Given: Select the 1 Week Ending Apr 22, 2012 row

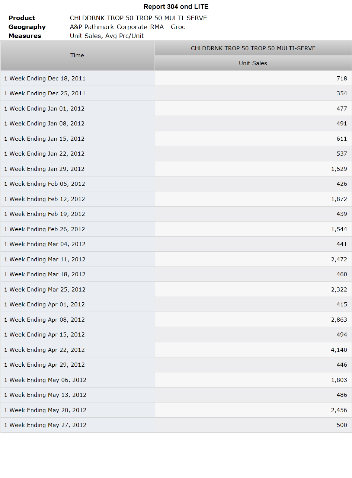Looking at the screenshot, I should click(176, 350).
